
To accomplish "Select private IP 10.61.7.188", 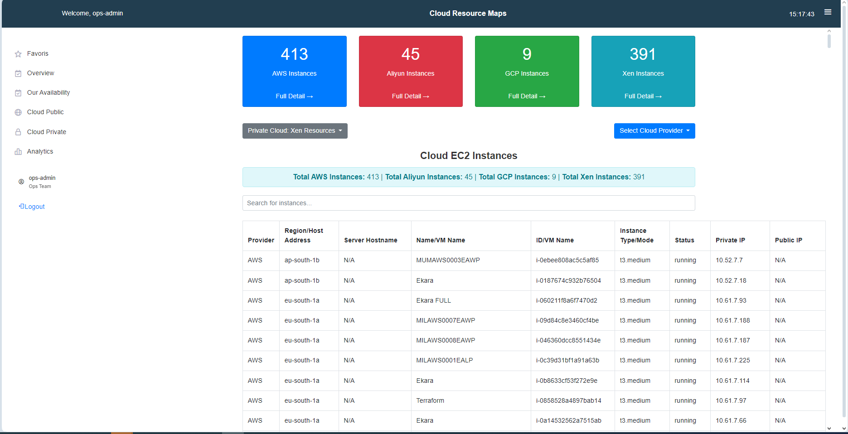I will pos(733,320).
